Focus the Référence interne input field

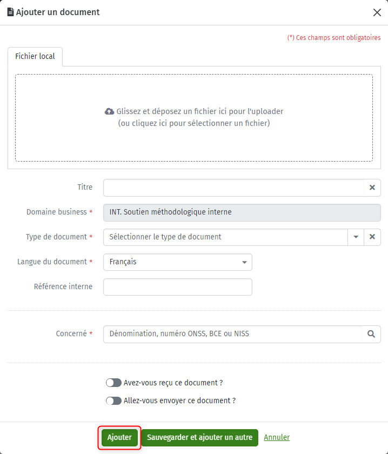[178, 287]
